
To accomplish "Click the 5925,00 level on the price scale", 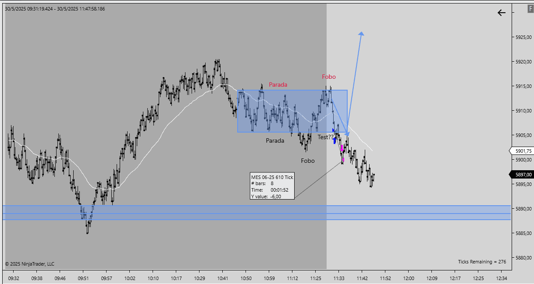I will pyautogui.click(x=523, y=37).
